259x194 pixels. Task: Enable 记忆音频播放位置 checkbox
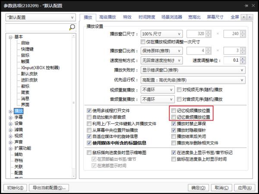(174, 117)
